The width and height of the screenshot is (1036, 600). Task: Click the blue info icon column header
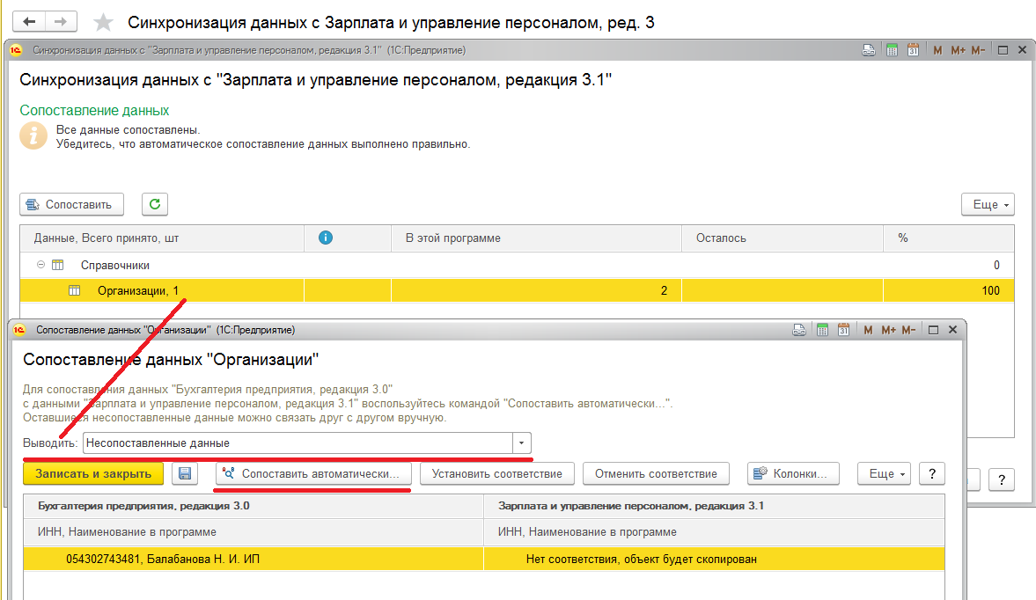325,238
